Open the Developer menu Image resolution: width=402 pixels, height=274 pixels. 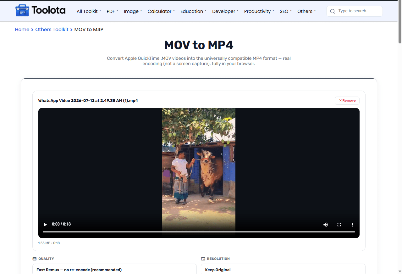[225, 11]
